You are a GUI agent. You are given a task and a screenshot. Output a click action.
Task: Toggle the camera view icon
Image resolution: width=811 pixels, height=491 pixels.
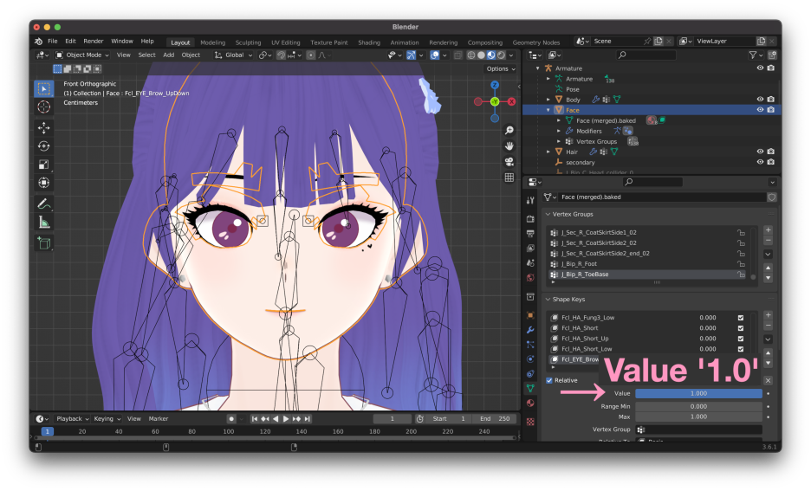509,162
